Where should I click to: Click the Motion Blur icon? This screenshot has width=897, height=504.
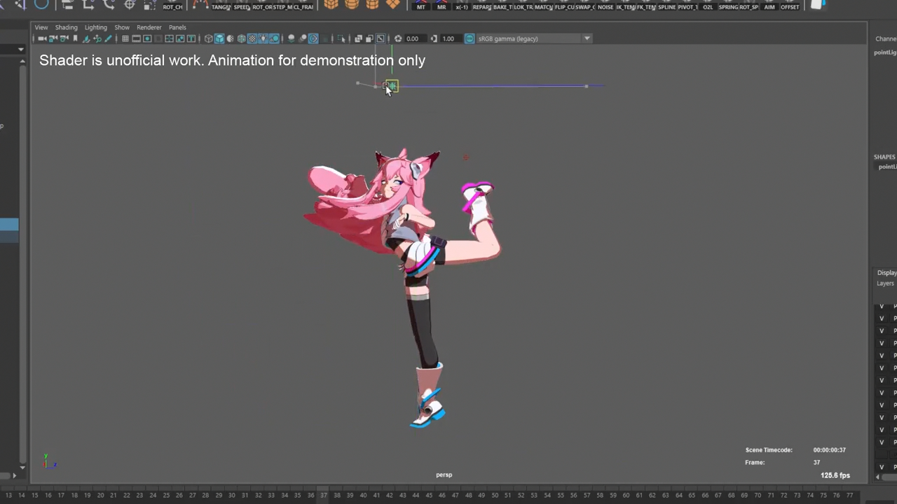[x=303, y=38]
